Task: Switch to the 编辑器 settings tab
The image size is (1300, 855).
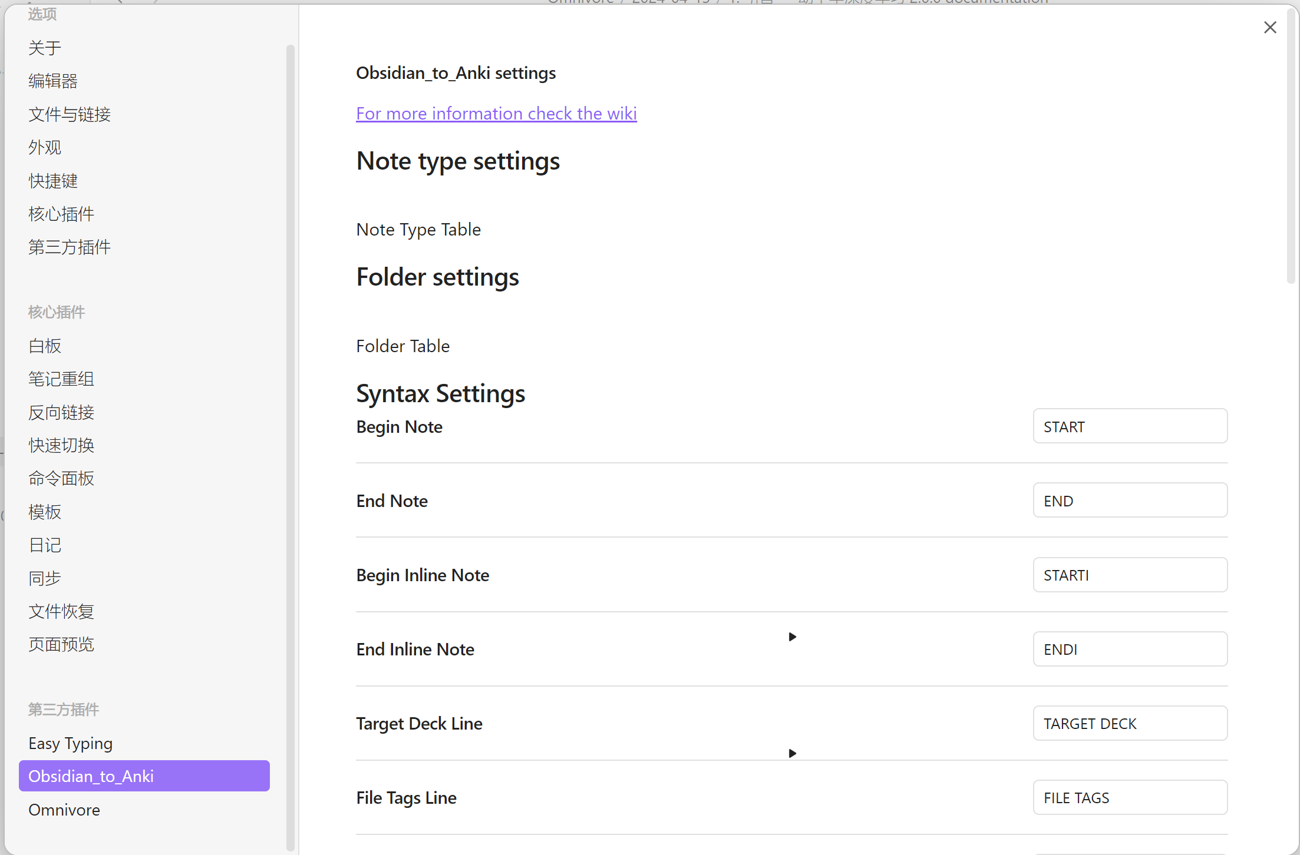Action: pos(53,81)
